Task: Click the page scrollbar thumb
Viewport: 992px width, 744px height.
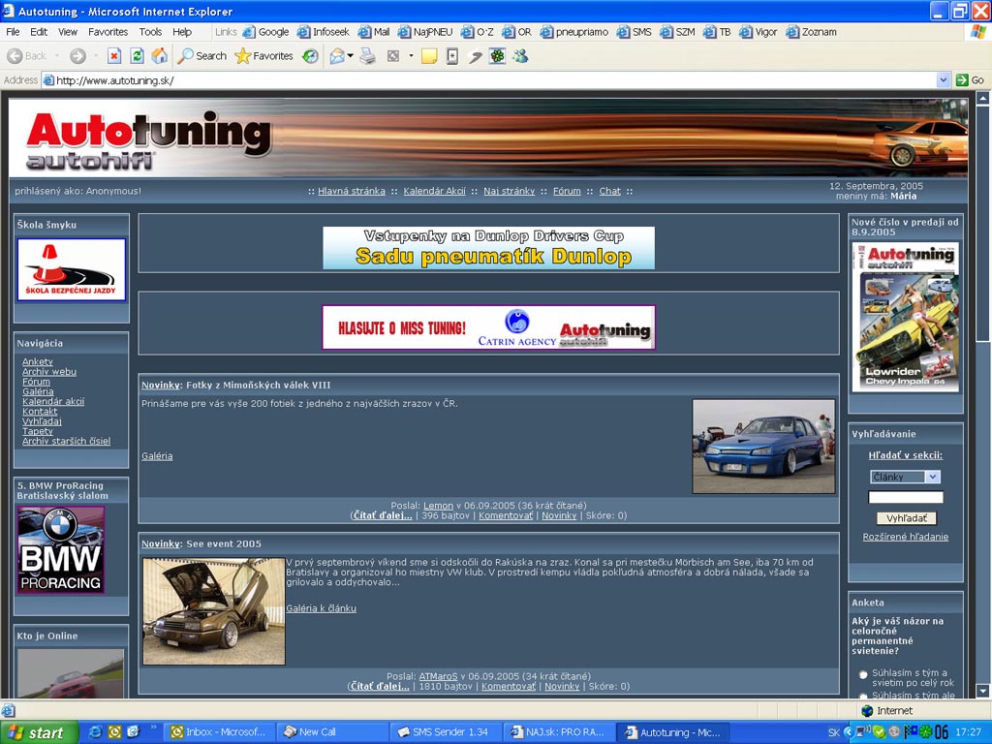Action: 982,225
